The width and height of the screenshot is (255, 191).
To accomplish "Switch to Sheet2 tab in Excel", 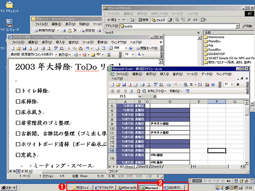I will pos(143,166).
